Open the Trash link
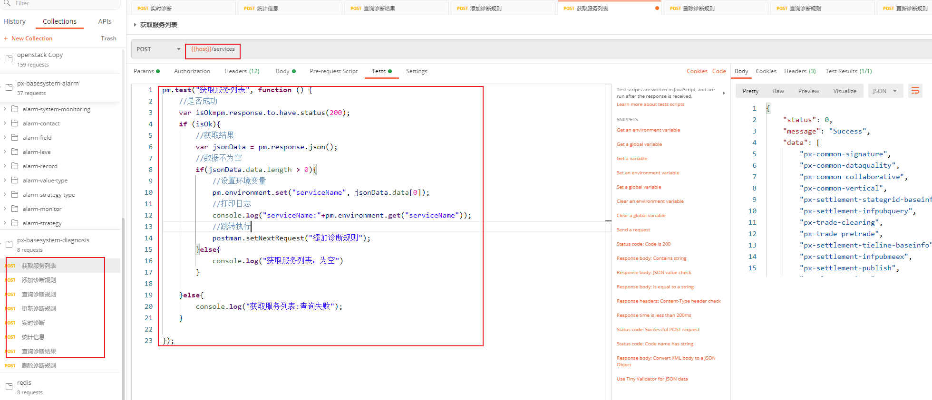The width and height of the screenshot is (932, 400). tap(108, 38)
